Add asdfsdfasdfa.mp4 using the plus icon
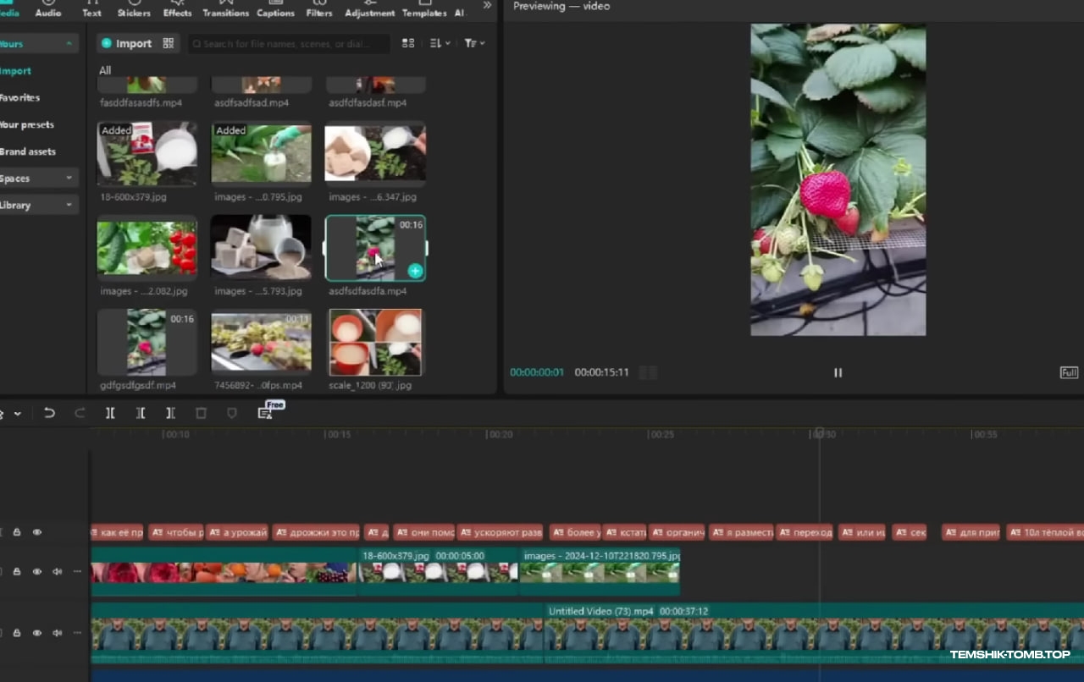 tap(415, 271)
